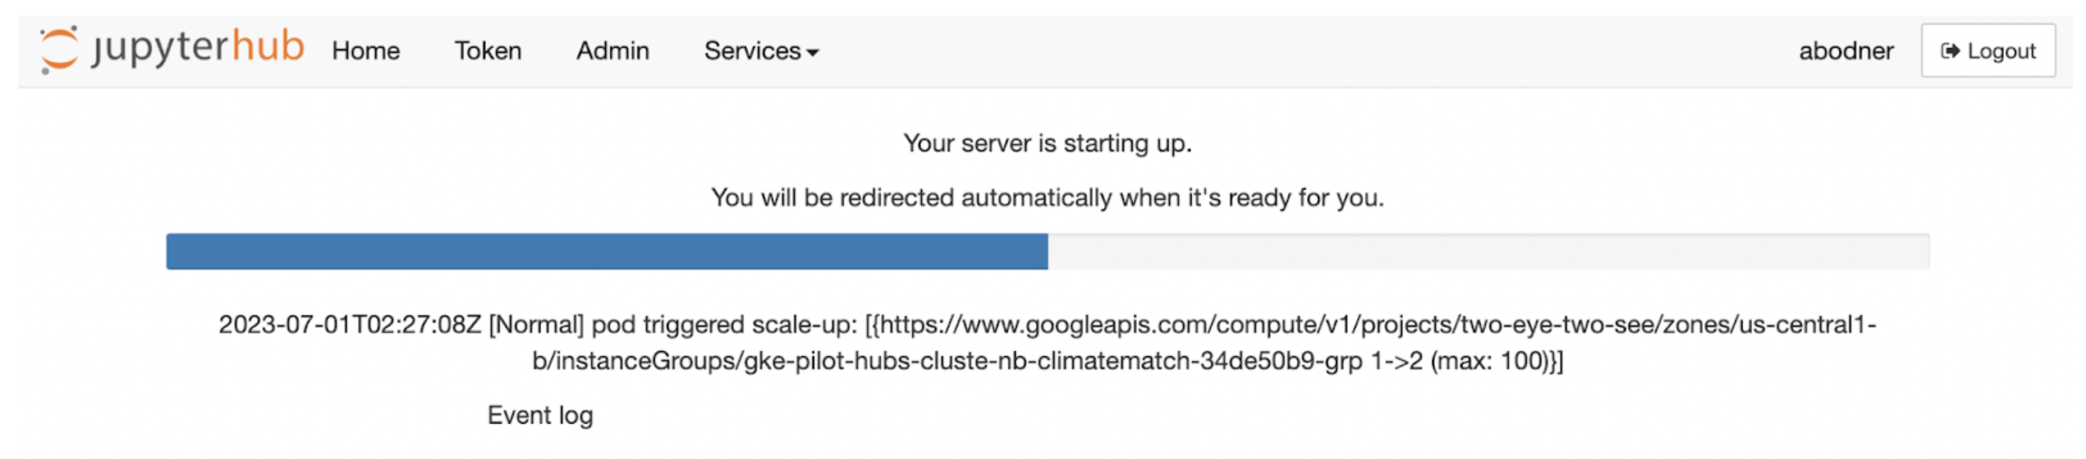Click the abodner username label
The width and height of the screenshot is (2086, 459).
tap(1846, 51)
